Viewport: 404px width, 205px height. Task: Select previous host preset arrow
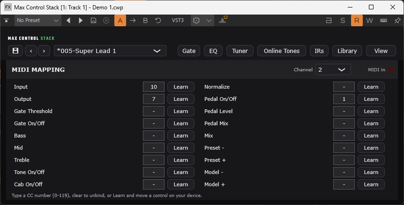(x=68, y=20)
